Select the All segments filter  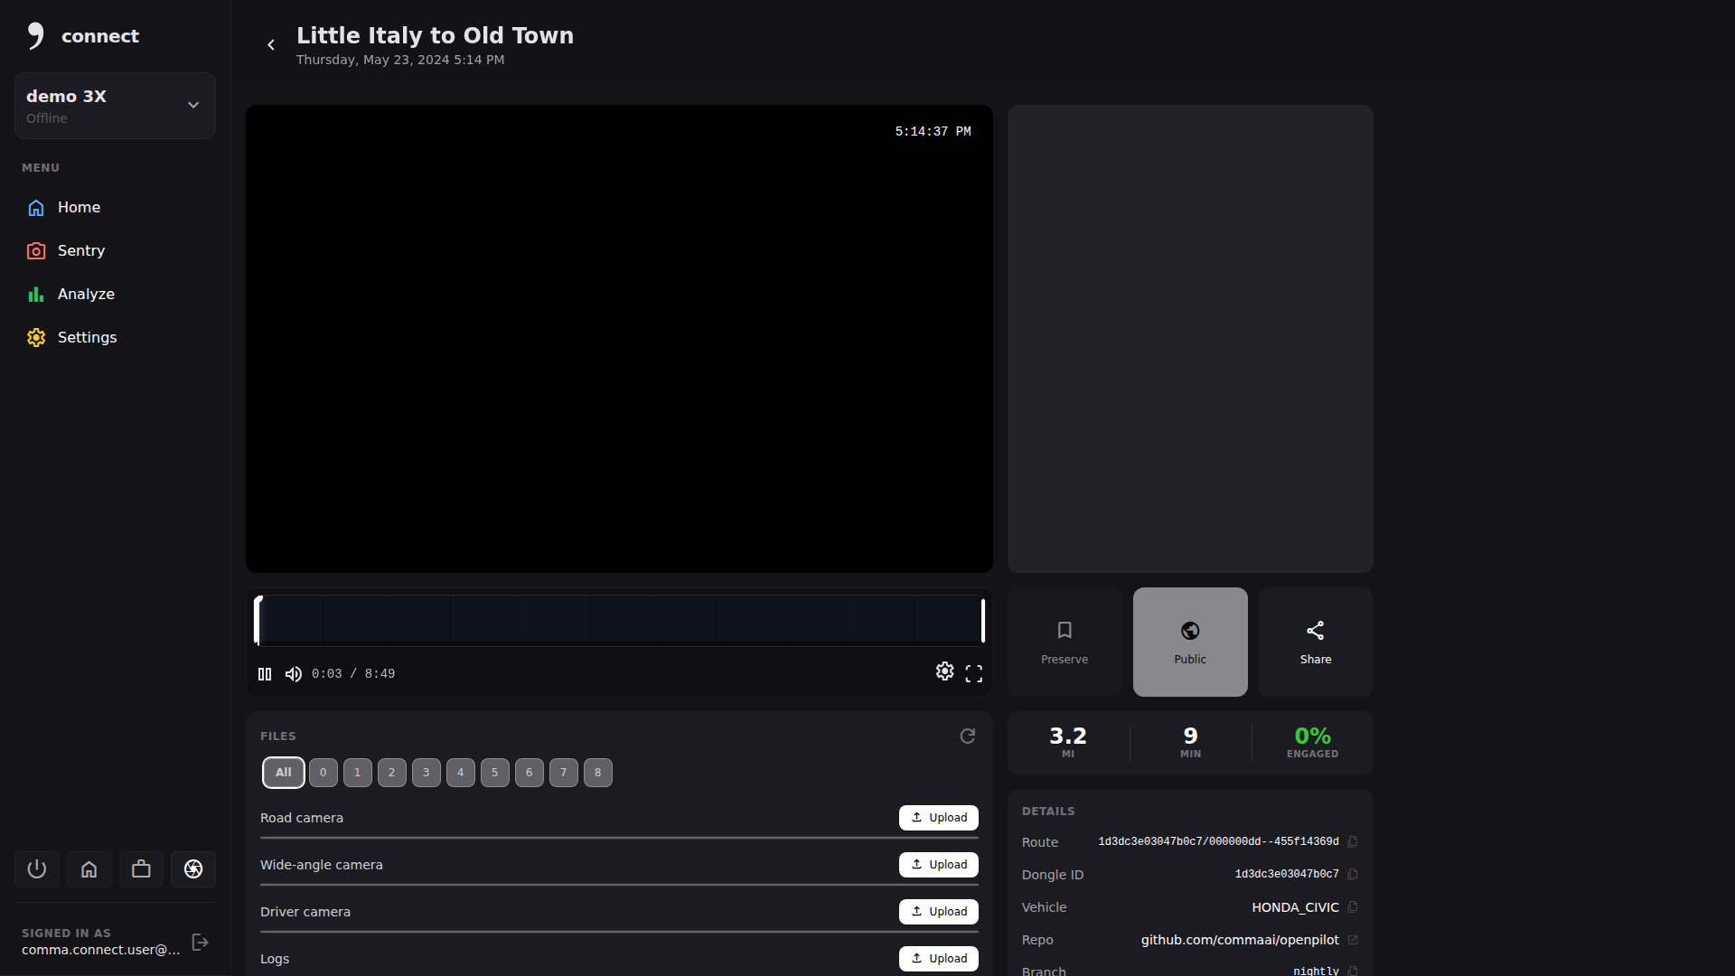click(x=283, y=773)
